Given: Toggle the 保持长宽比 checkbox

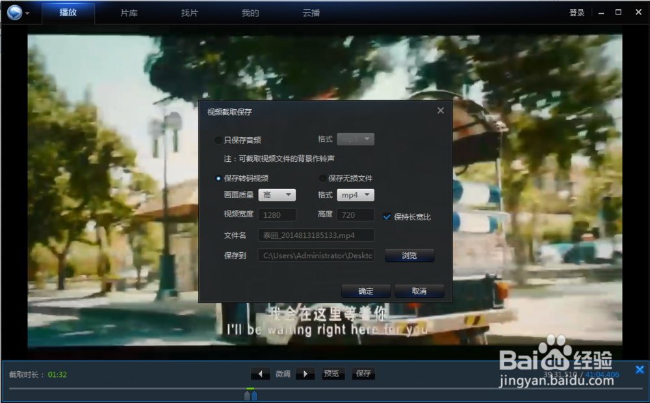Looking at the screenshot, I should click(x=387, y=217).
